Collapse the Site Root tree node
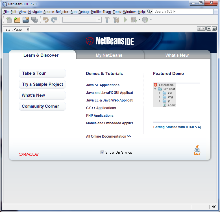The image size is (220, 212). click(x=155, y=89)
